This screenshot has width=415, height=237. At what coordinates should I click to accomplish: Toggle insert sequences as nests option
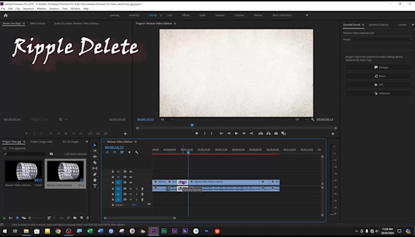click(x=107, y=152)
